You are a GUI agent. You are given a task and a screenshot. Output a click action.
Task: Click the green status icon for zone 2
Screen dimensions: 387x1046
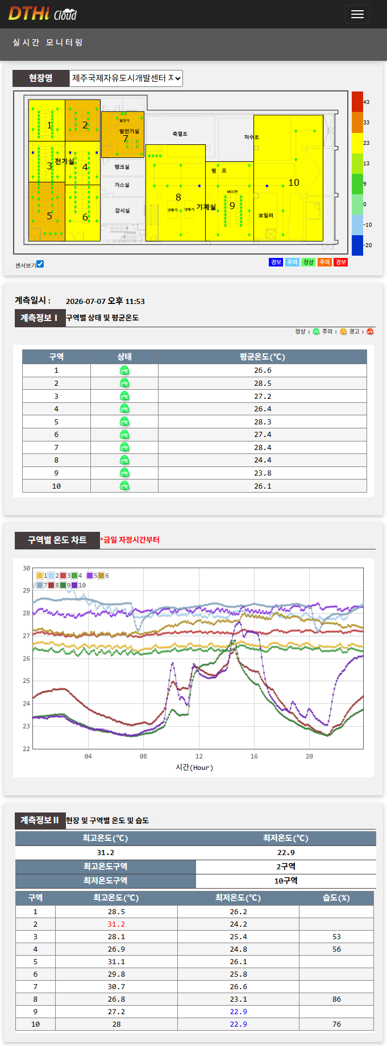click(124, 384)
